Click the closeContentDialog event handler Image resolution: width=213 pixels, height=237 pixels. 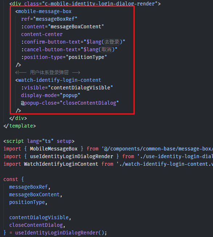point(89,103)
